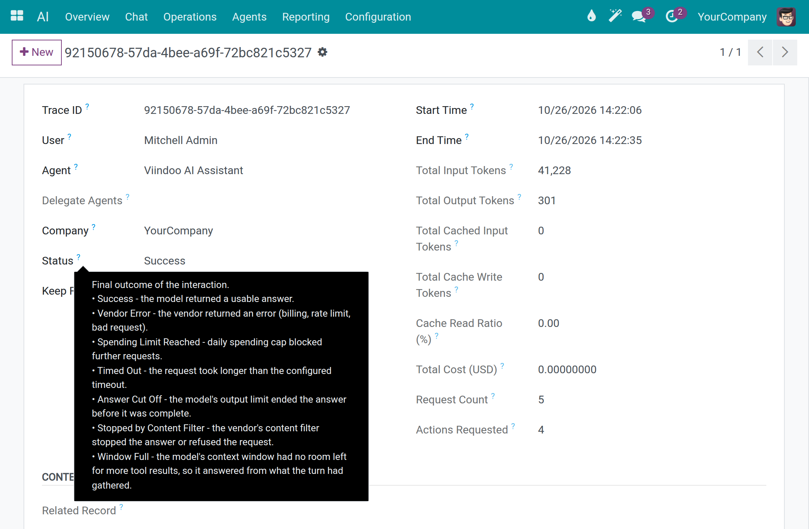809x529 pixels.
Task: Open the Operations menu
Action: tap(190, 17)
